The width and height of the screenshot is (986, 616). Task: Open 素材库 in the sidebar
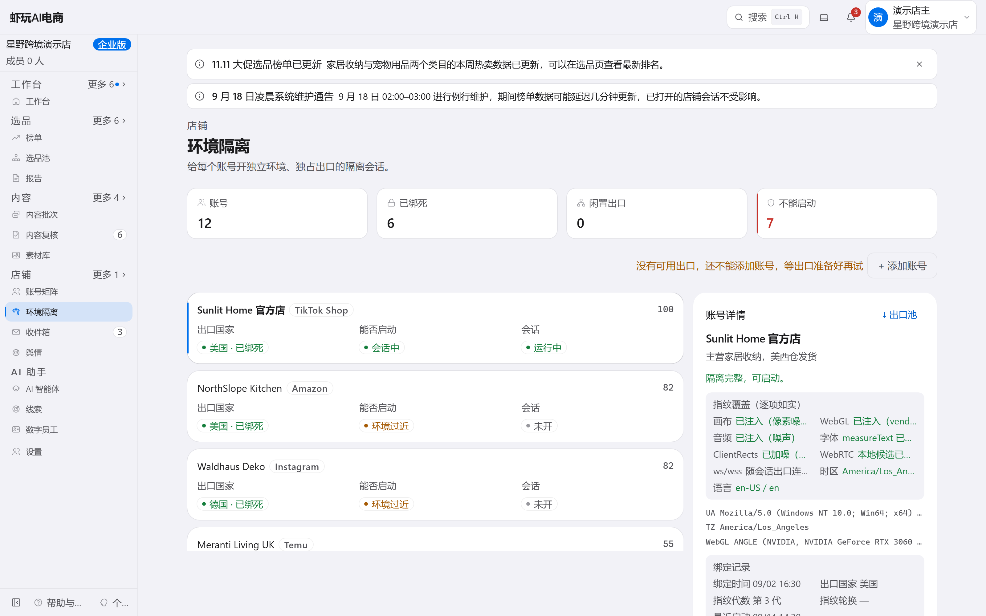pyautogui.click(x=68, y=255)
